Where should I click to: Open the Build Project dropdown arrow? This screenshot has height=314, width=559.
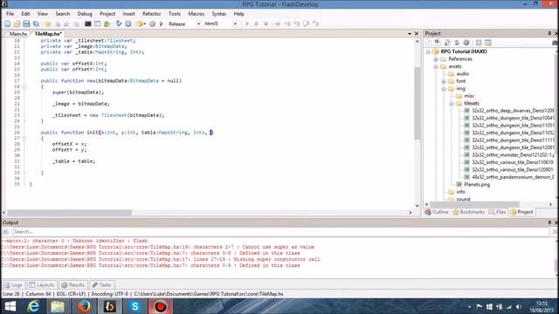[x=145, y=24]
